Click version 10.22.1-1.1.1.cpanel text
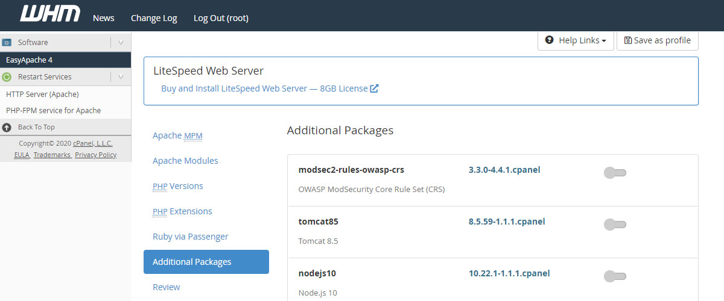The image size is (724, 301). (x=509, y=273)
